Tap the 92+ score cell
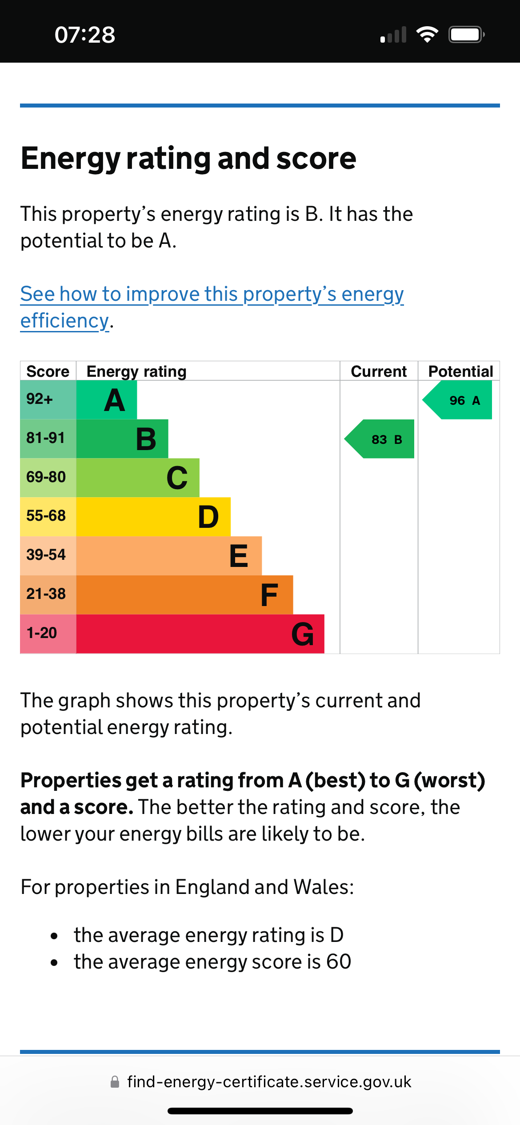This screenshot has width=520, height=1125. point(48,399)
